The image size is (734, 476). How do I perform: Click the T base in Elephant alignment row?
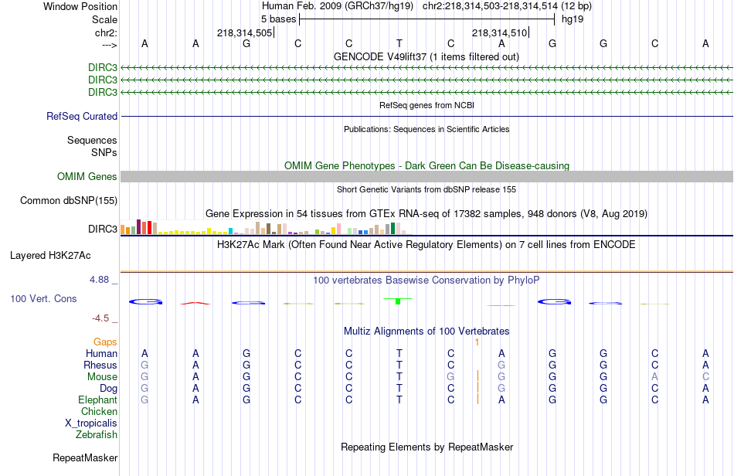[x=399, y=399]
